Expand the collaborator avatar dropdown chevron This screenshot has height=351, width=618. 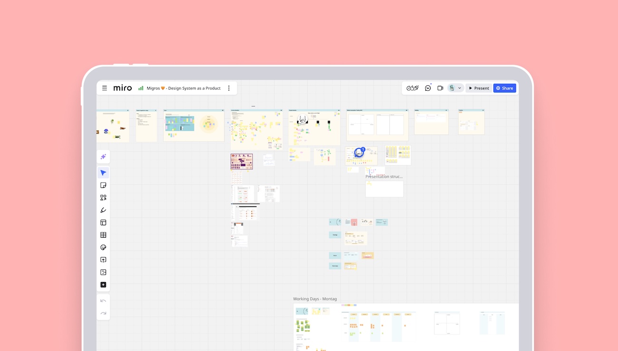click(460, 88)
